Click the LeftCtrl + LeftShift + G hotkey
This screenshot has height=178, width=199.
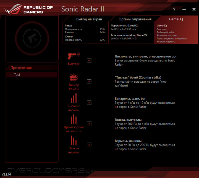(x=124, y=39)
